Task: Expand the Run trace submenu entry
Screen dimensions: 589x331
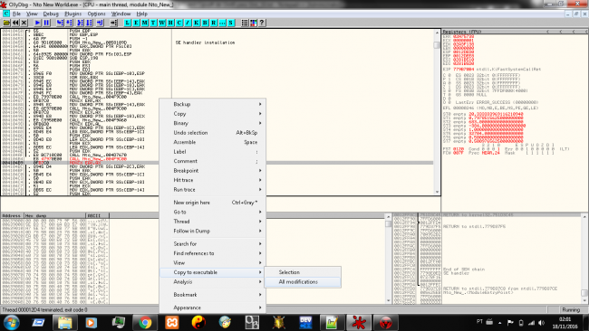Action: pos(213,190)
